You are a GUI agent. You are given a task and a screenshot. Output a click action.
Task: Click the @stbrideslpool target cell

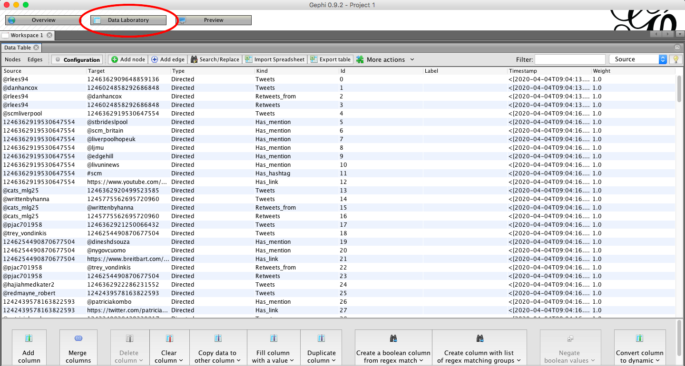point(127,122)
